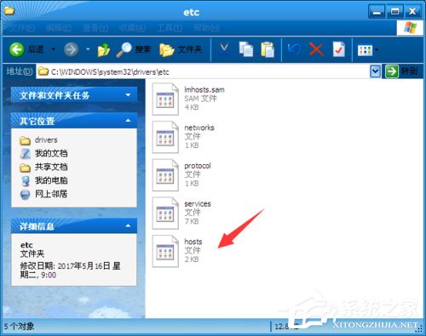
Task: Open the 查看(V) menu
Action: pos(95,28)
